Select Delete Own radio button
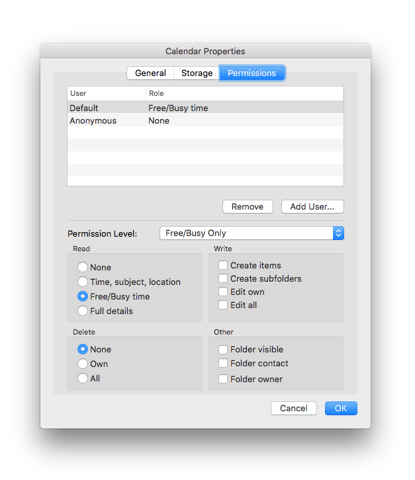The image size is (415, 480). pos(83,364)
